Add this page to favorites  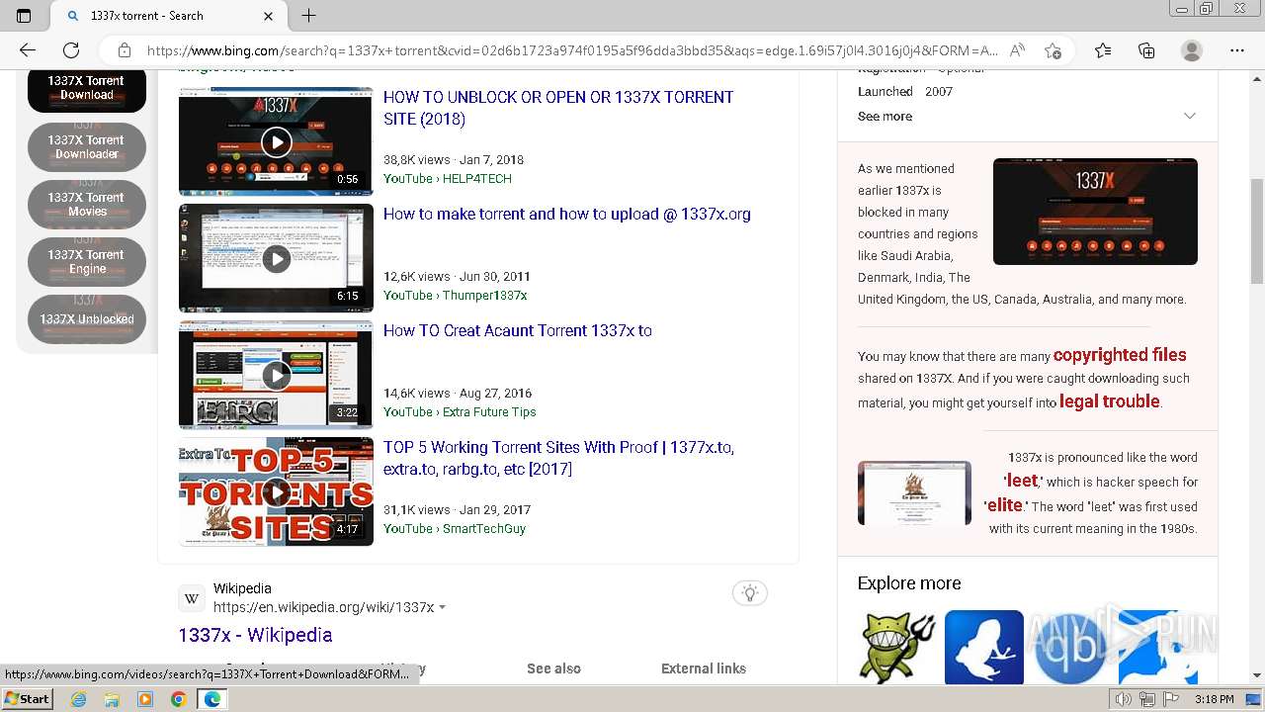pos(1053,50)
